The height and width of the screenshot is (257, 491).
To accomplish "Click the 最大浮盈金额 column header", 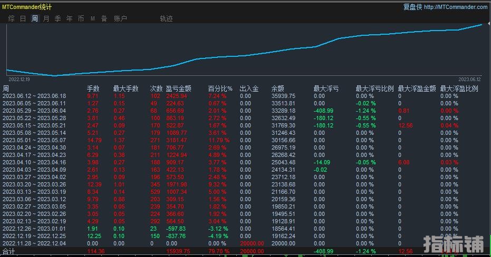I will tap(417, 89).
